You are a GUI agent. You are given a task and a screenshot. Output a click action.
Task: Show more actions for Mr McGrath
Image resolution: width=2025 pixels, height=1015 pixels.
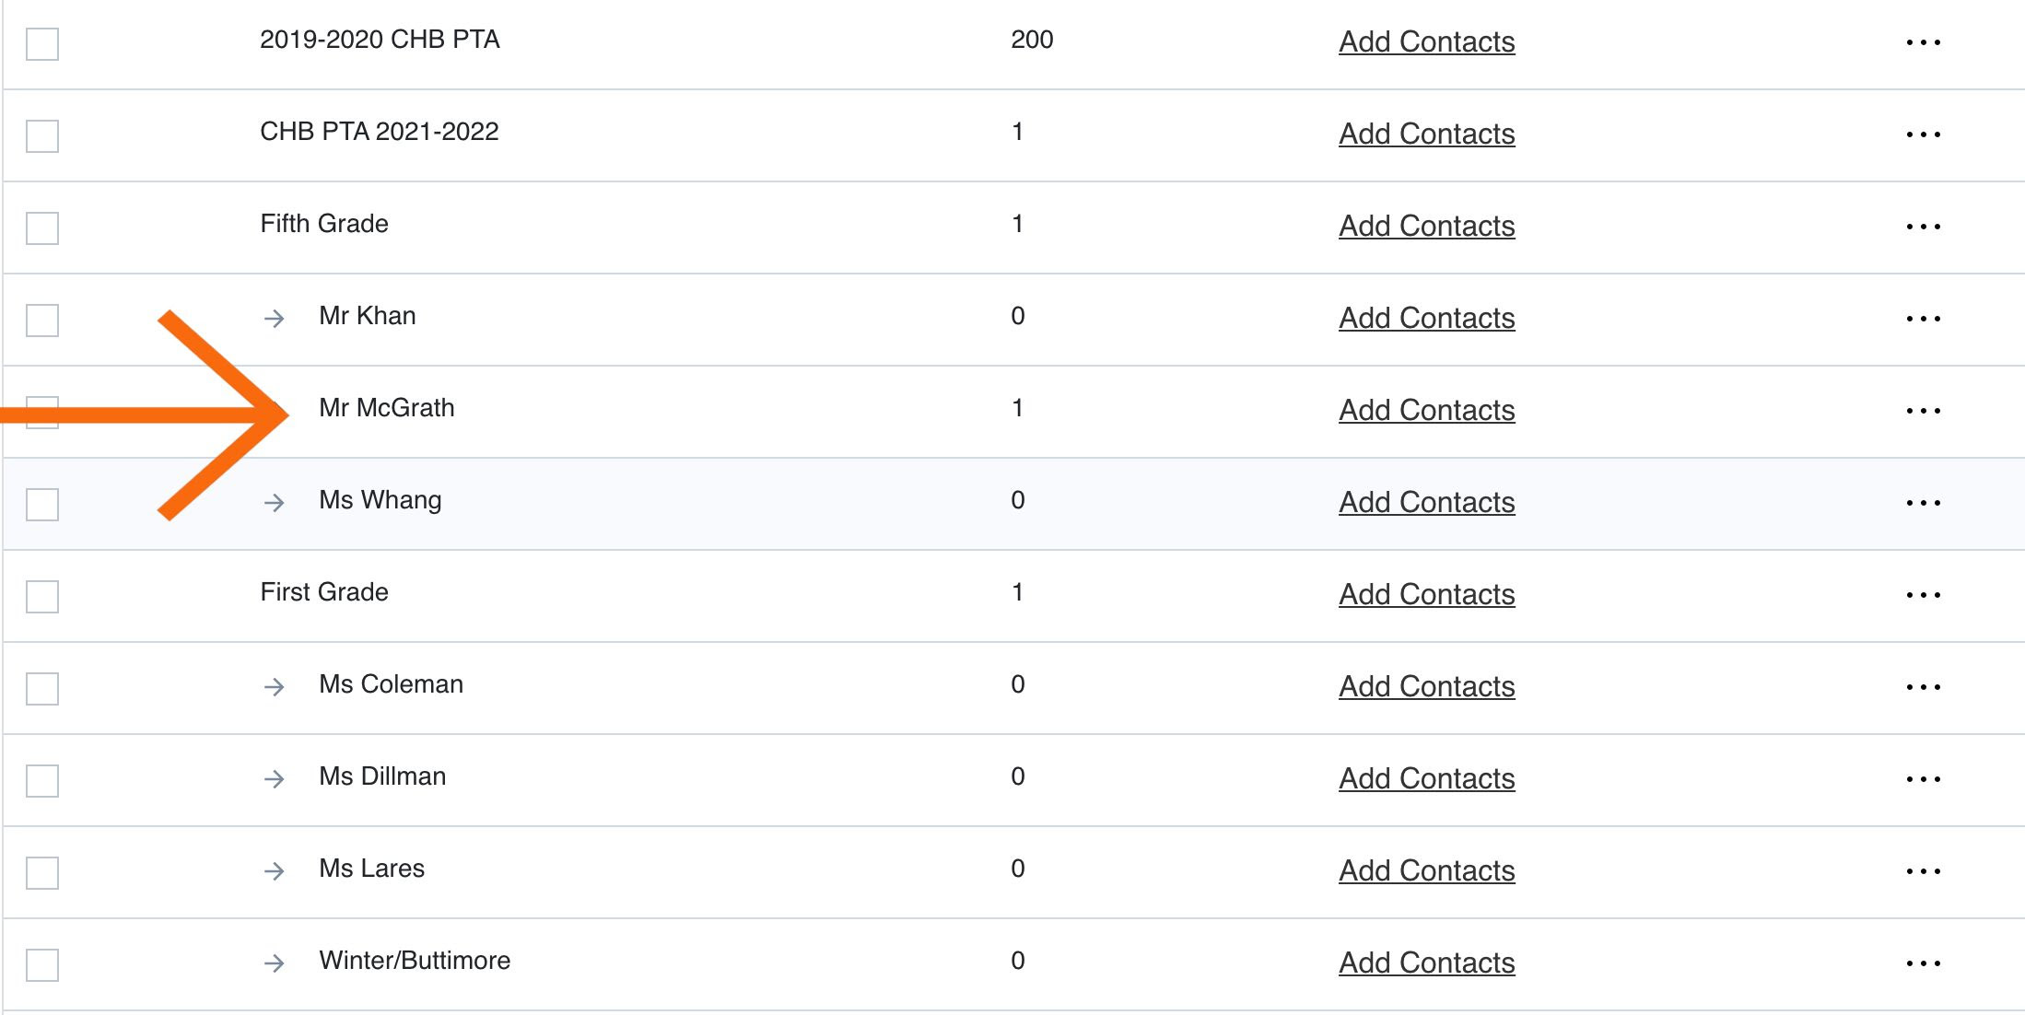1923,411
